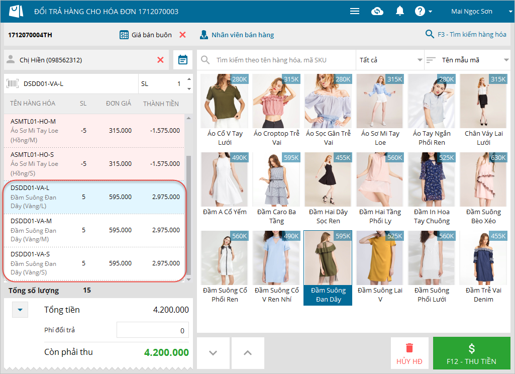This screenshot has width=515, height=374.
Task: Select the ASMTL01-HO-M row
Action: 94,131
